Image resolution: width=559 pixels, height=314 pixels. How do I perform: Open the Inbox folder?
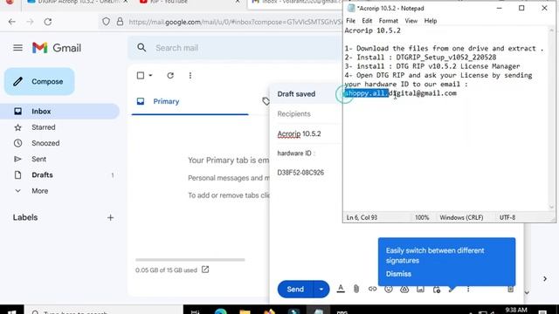tap(60, 112)
